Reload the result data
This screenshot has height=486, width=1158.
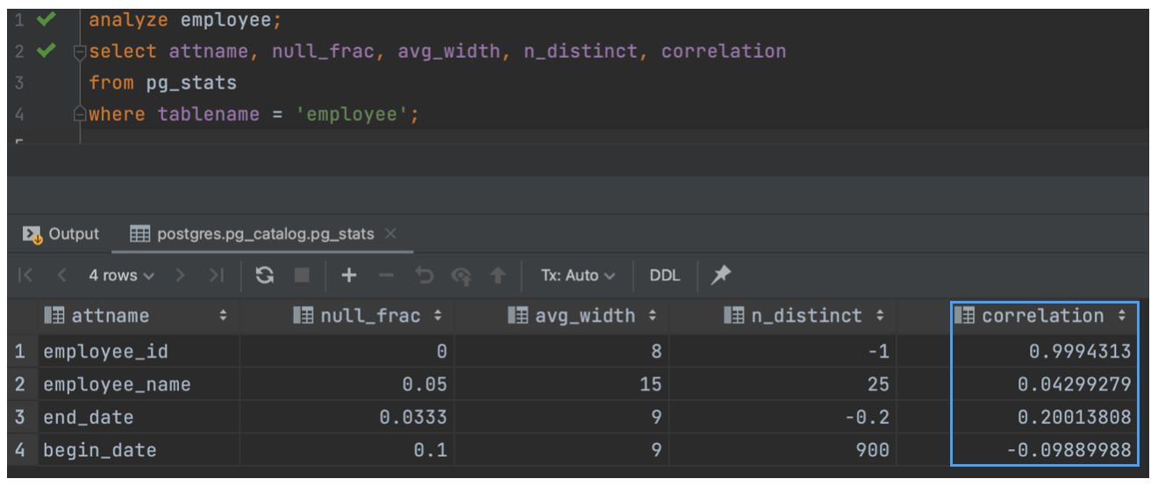click(x=264, y=275)
